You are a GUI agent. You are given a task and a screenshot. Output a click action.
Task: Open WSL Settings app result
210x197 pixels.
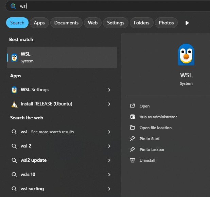[62, 90]
